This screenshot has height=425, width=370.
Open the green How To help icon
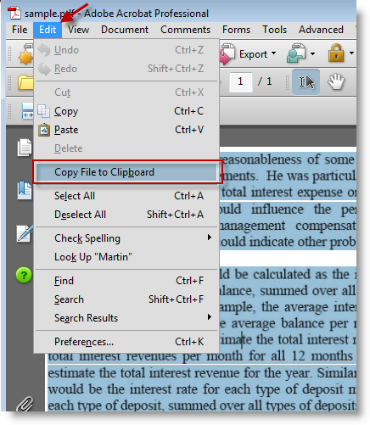tap(24, 275)
